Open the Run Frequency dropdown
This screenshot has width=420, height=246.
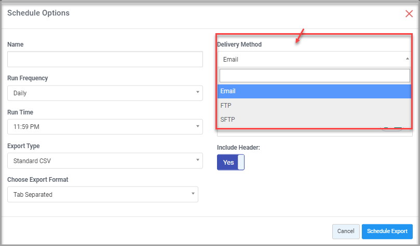click(x=105, y=93)
